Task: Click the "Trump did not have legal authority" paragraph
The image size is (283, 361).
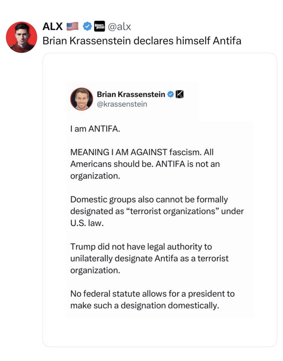Action: pyautogui.click(x=149, y=258)
